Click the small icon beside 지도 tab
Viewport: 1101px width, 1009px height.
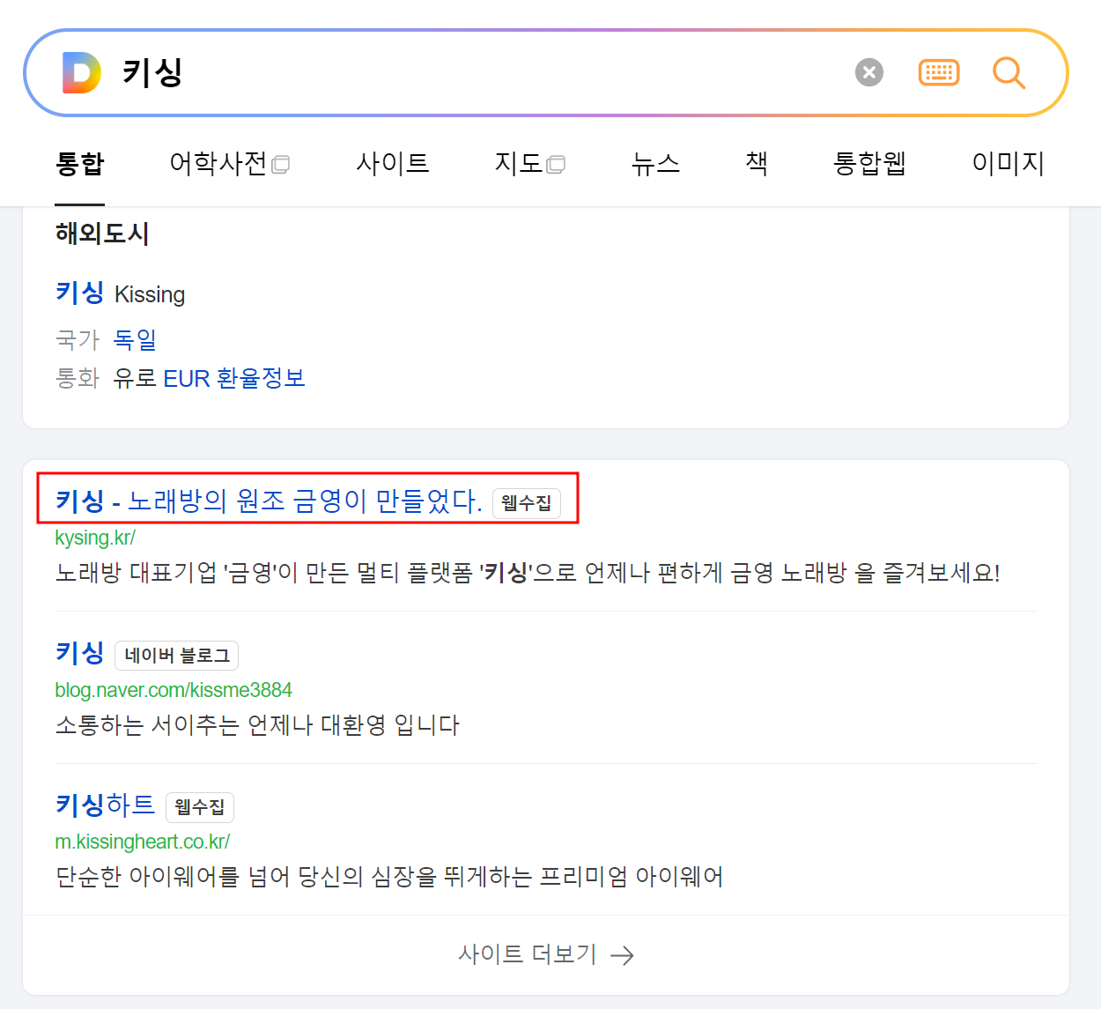pos(557,164)
